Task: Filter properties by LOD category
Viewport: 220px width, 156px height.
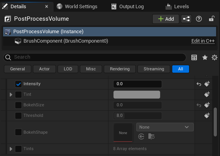Action: coord(68,69)
